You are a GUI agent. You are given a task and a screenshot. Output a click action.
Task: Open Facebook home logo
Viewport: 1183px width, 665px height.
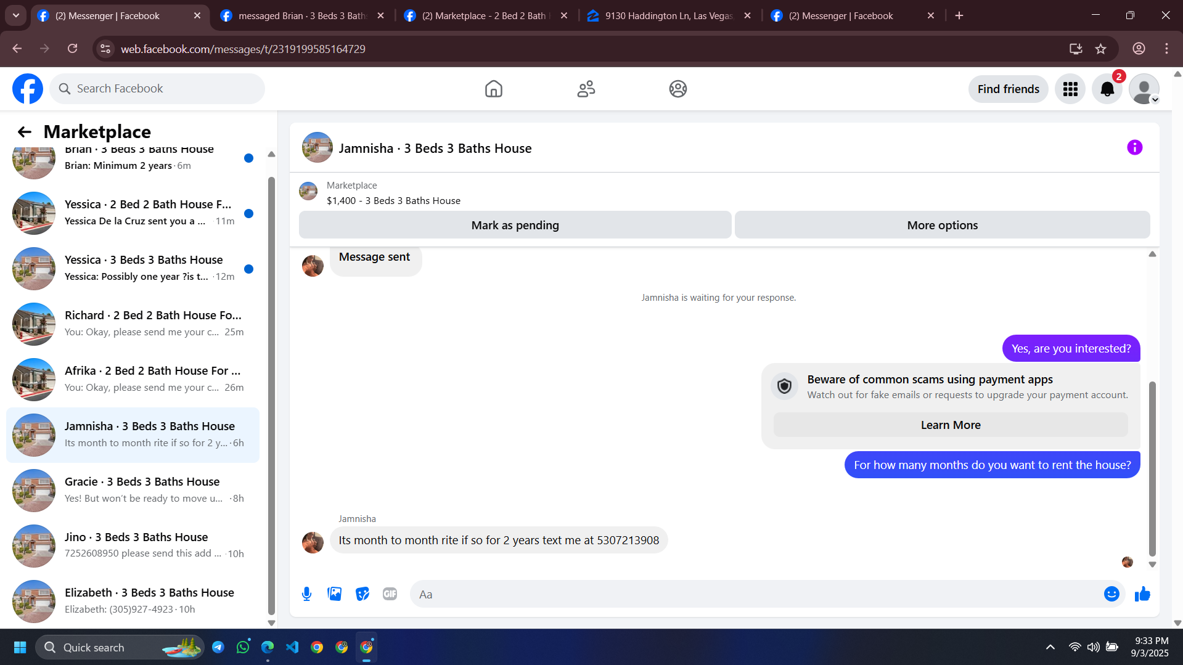(x=28, y=89)
